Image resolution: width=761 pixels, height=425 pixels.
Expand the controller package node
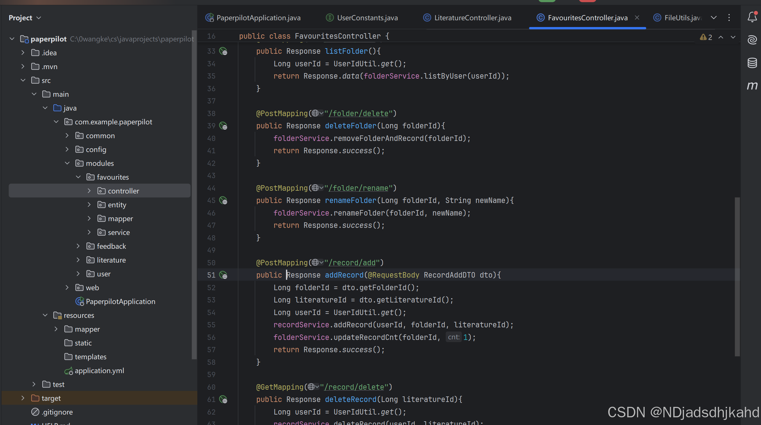point(89,191)
